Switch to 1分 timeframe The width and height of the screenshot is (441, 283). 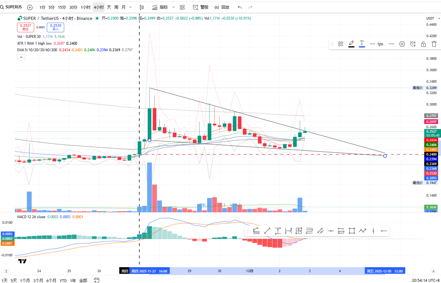click(x=42, y=7)
